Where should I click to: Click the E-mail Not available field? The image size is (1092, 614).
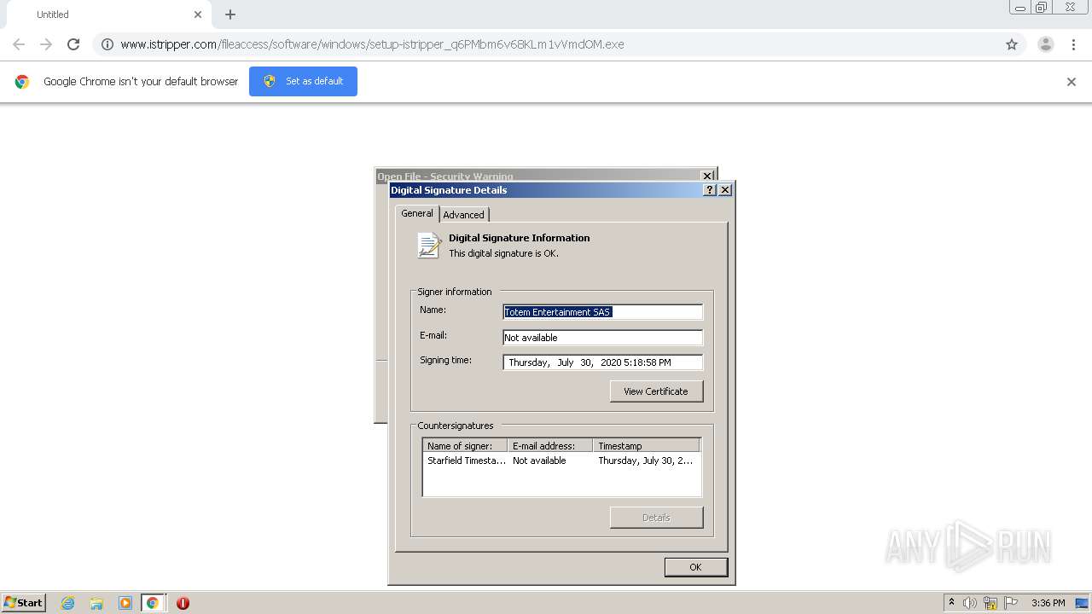pos(602,338)
